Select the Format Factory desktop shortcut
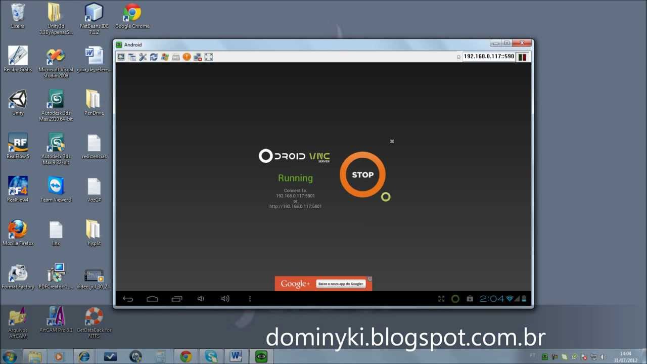This screenshot has width=647, height=364. (x=18, y=277)
